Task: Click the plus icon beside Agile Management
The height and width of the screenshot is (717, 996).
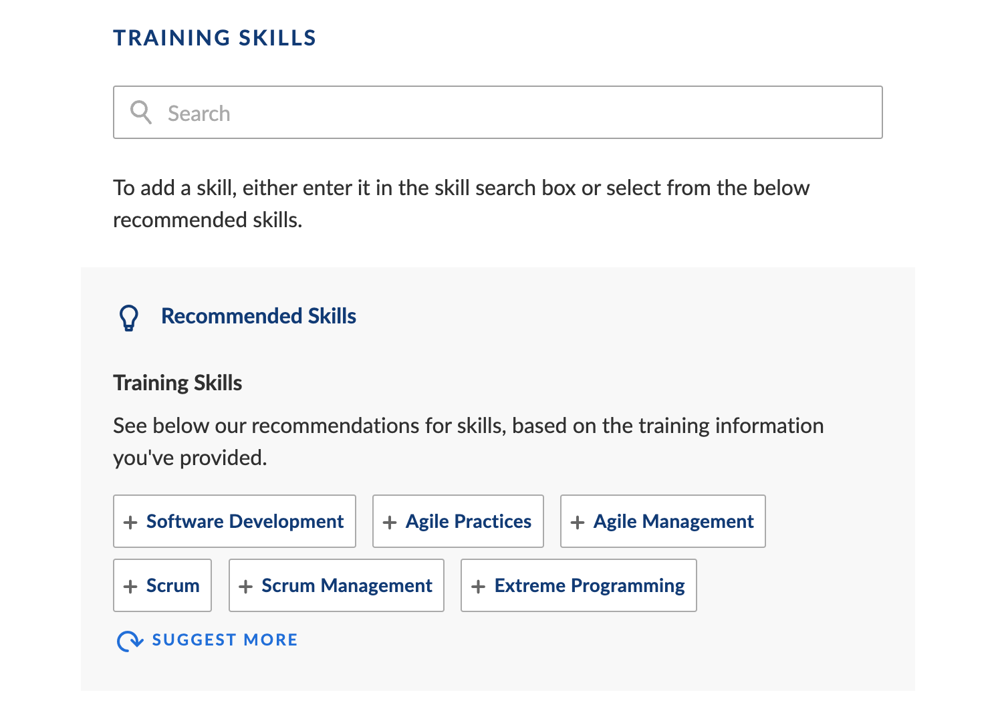Action: 578,523
